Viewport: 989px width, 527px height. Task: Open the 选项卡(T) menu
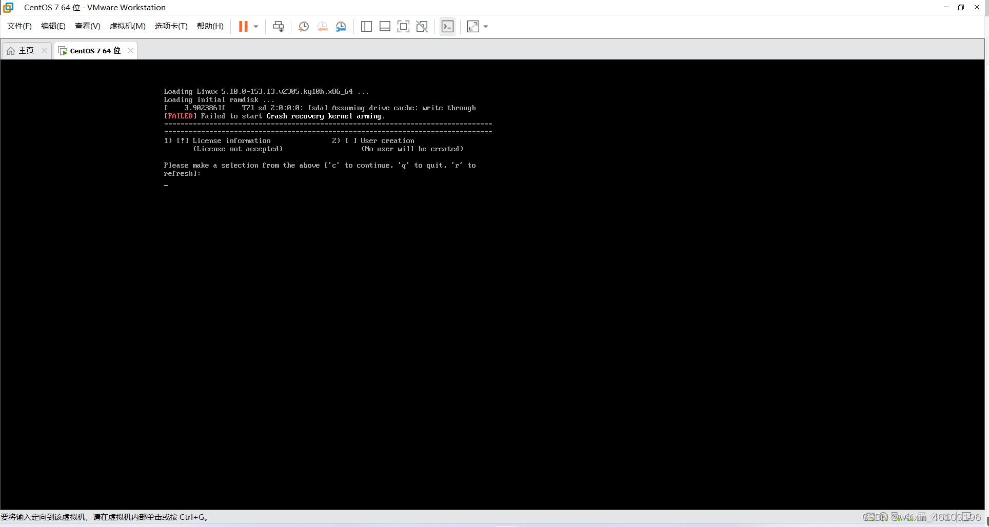(171, 26)
